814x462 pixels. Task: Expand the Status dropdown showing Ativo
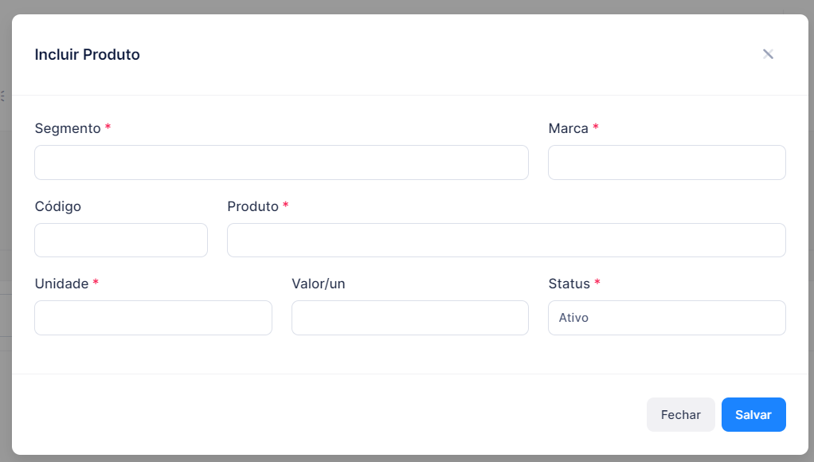[667, 318]
